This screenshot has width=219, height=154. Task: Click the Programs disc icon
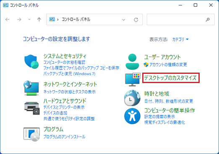pos(31,134)
